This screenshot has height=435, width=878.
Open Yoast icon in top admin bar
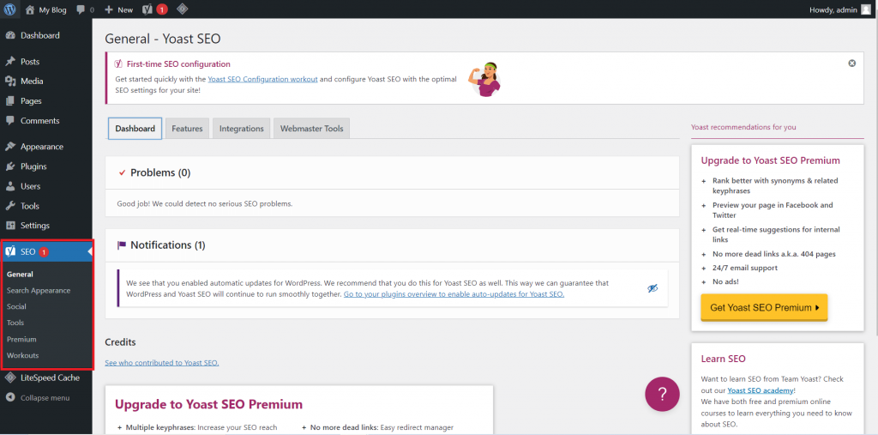pos(147,9)
